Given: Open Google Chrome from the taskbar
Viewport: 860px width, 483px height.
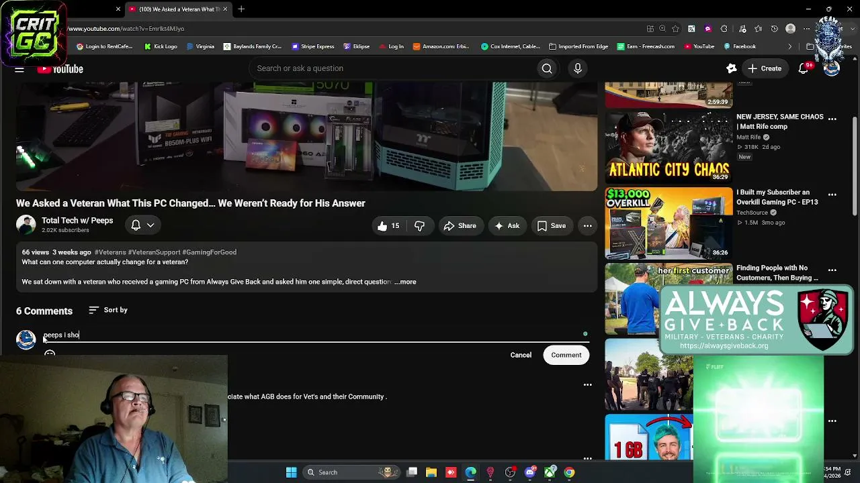Looking at the screenshot, I should 569,472.
